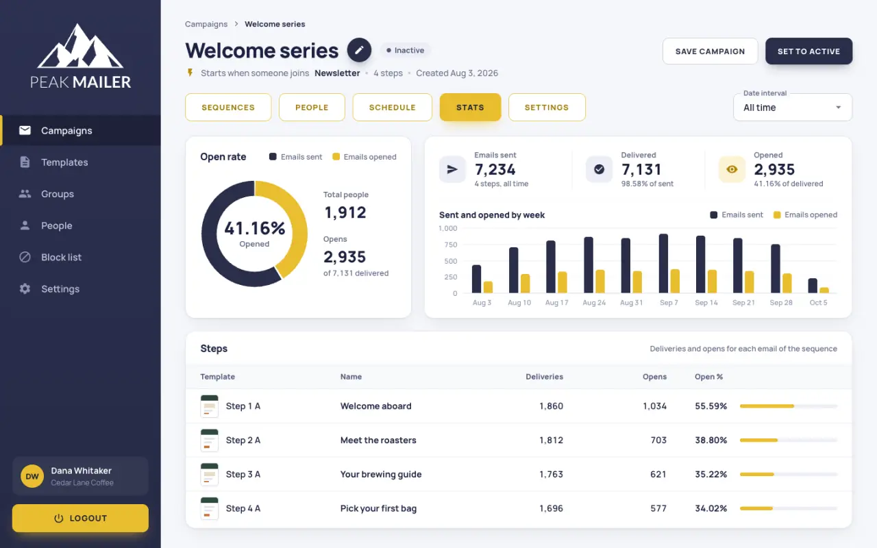Click the Emails opened legend swatch in Open rate card
This screenshot has width=877, height=548.
(336, 157)
